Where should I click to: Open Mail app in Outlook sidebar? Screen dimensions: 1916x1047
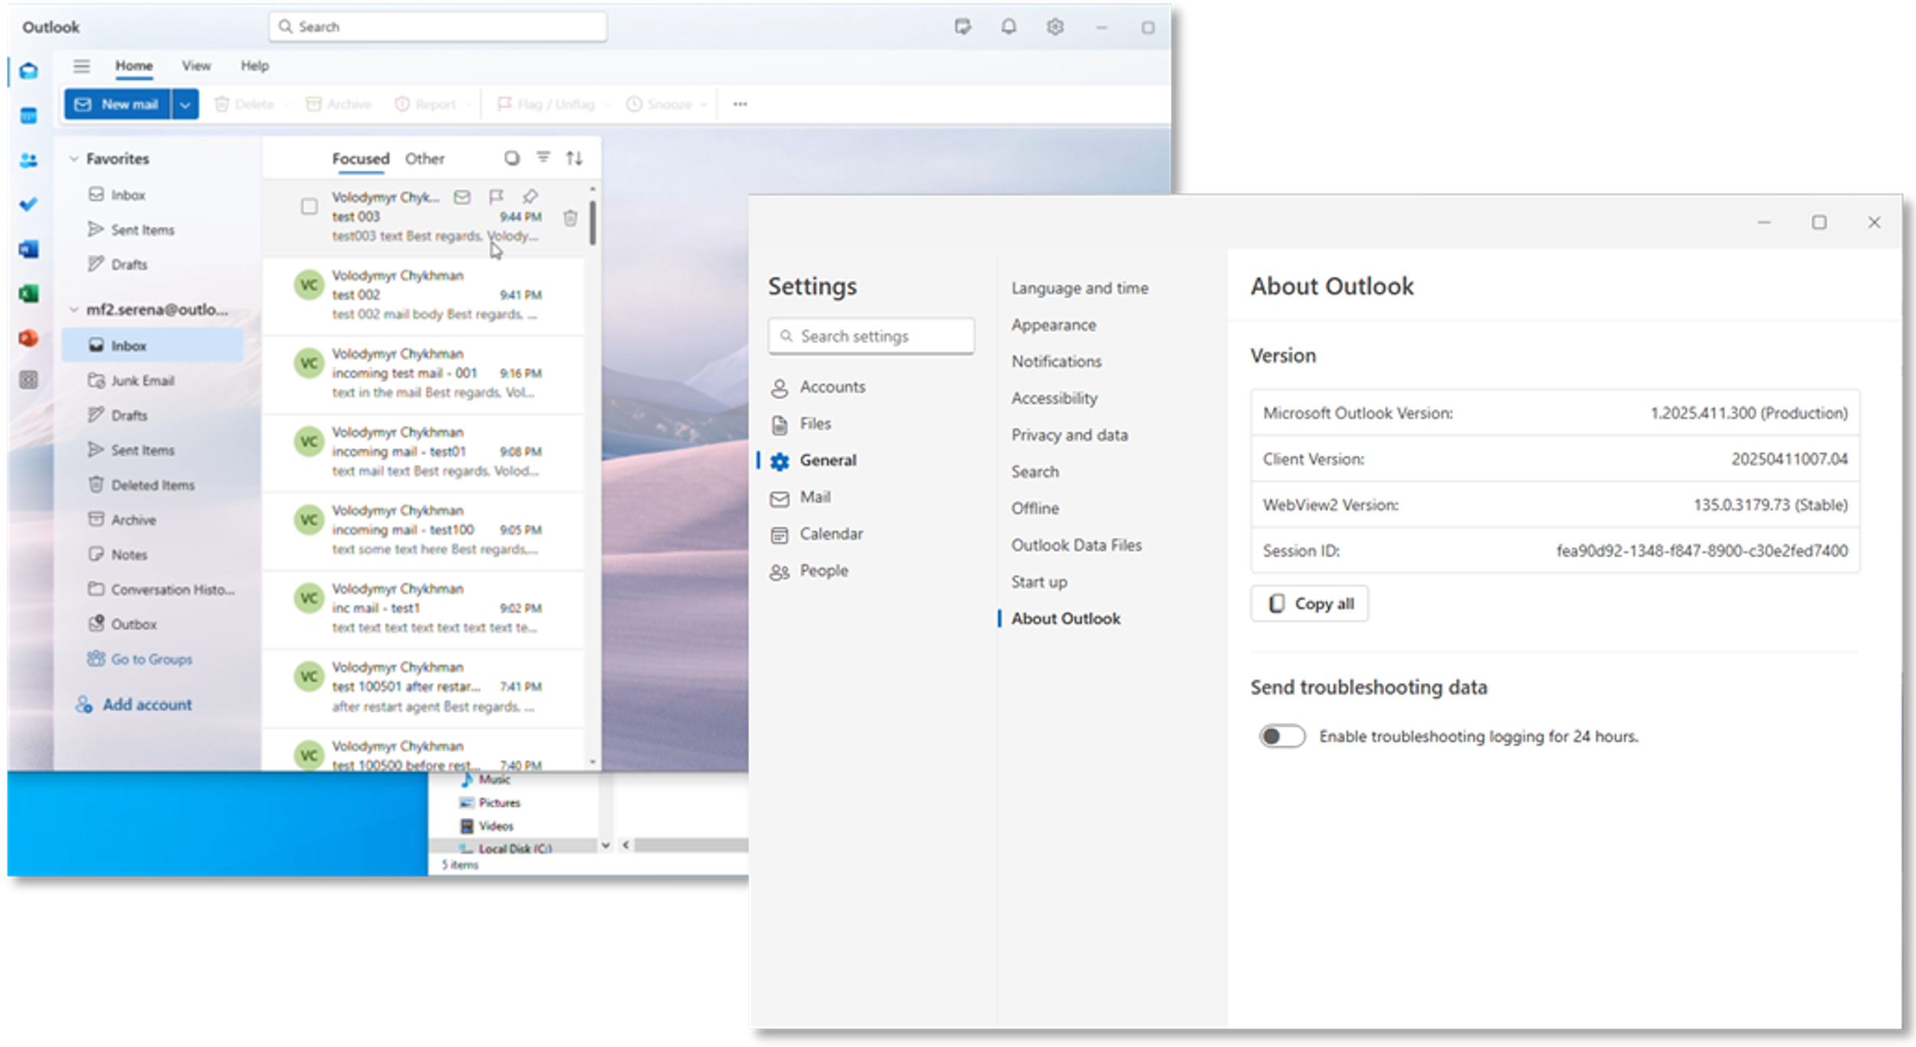point(29,71)
